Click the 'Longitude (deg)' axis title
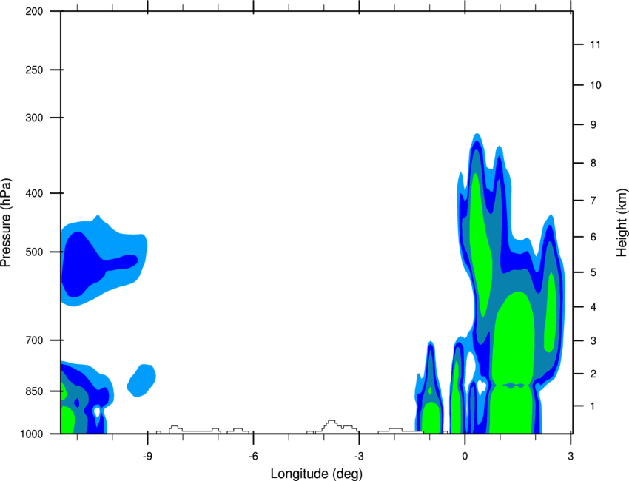Screen dimensions: 629x481 pos(316,474)
